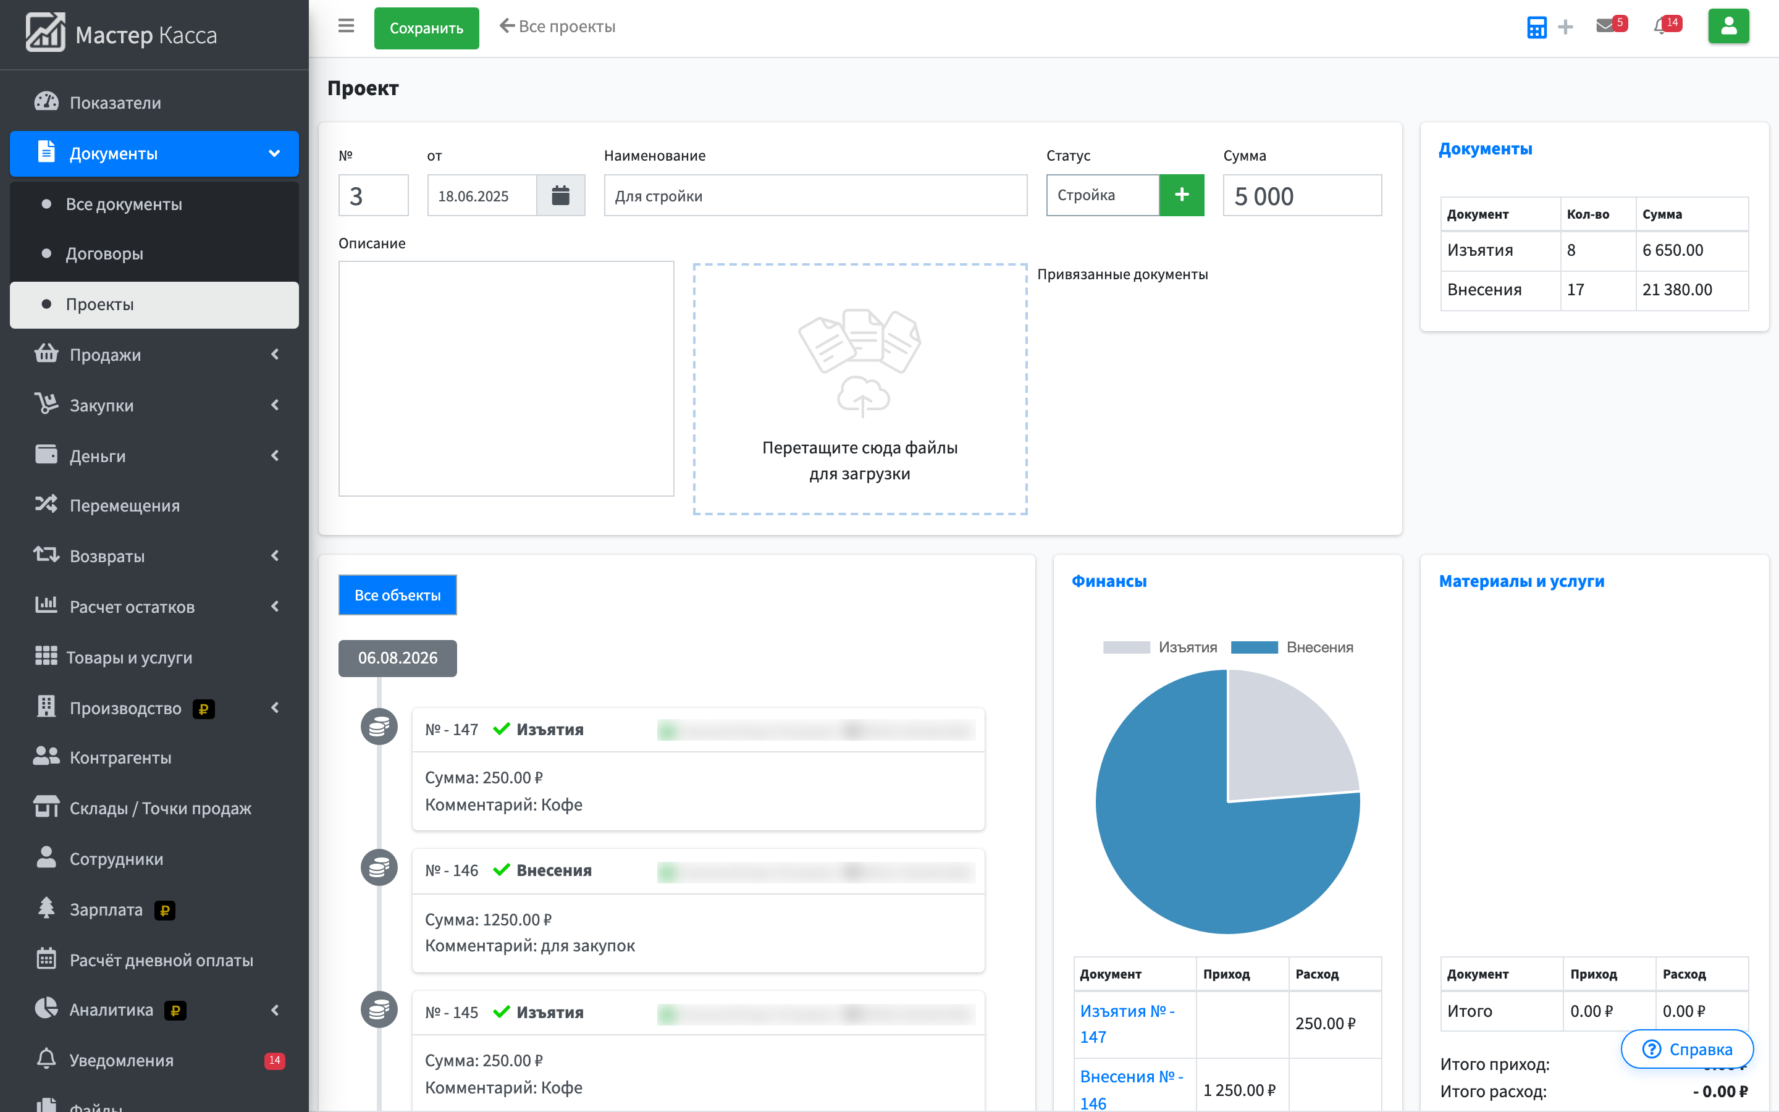Click the coins icon for entry 147
This screenshot has height=1112, width=1779.
[379, 727]
